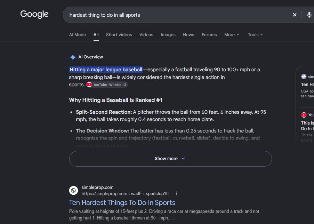Click the 'AI Overview' label

pyautogui.click(x=90, y=57)
